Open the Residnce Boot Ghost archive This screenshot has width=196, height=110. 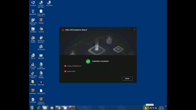click(41, 101)
